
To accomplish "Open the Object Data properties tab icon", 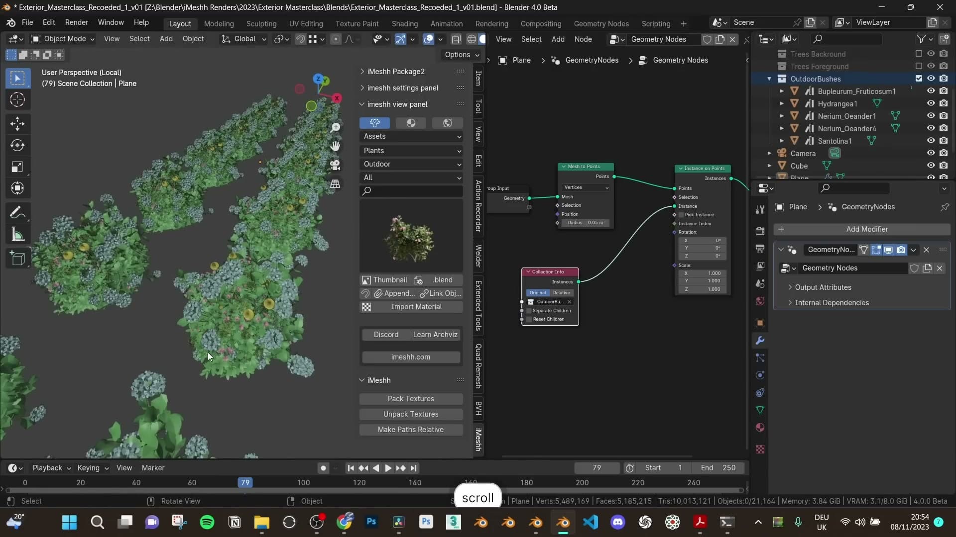I will pos(760,410).
